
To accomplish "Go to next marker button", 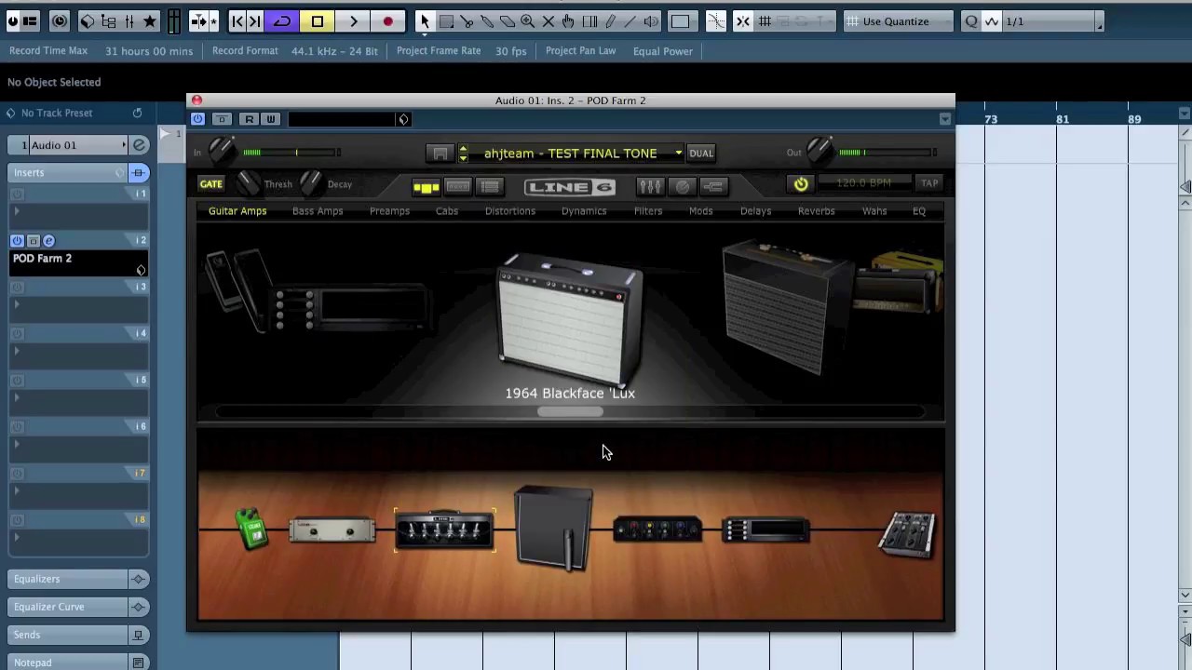I will [255, 21].
